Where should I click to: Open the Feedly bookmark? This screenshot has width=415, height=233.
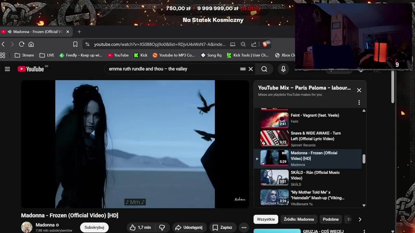(x=81, y=55)
